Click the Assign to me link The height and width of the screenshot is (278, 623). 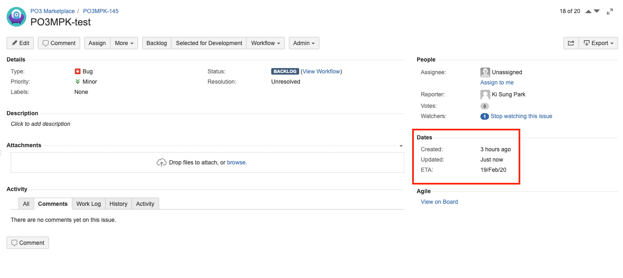pos(497,82)
